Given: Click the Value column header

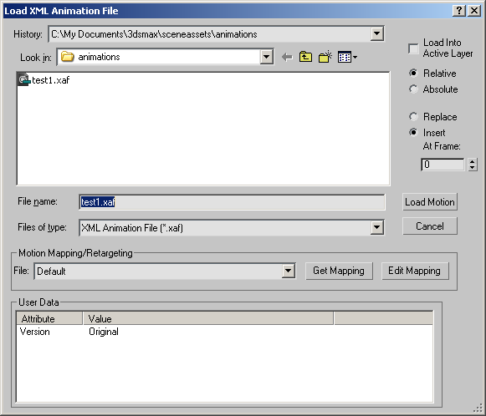Looking at the screenshot, I should tap(208, 318).
